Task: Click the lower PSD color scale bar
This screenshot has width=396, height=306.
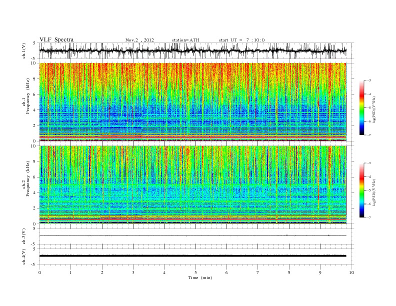Action: [x=361, y=190]
